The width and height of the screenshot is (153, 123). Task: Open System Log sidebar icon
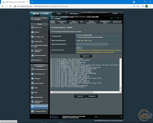click(32, 107)
